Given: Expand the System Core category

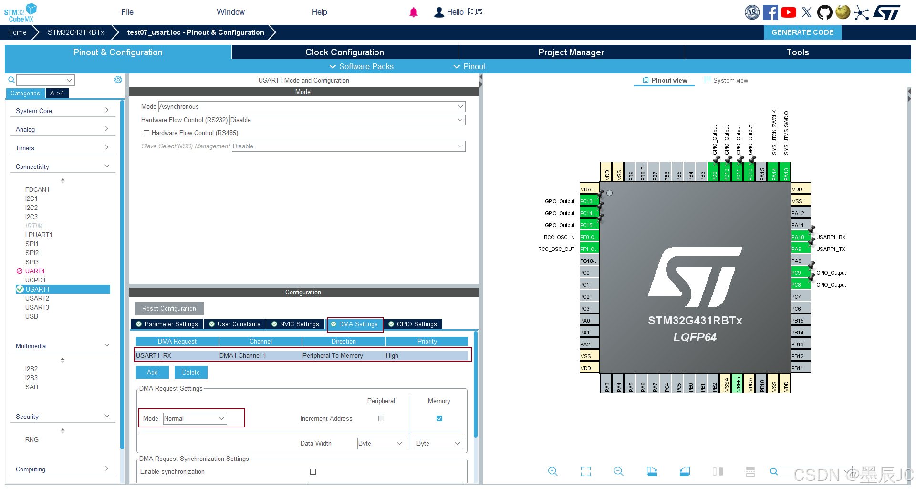Looking at the screenshot, I should pos(62,111).
